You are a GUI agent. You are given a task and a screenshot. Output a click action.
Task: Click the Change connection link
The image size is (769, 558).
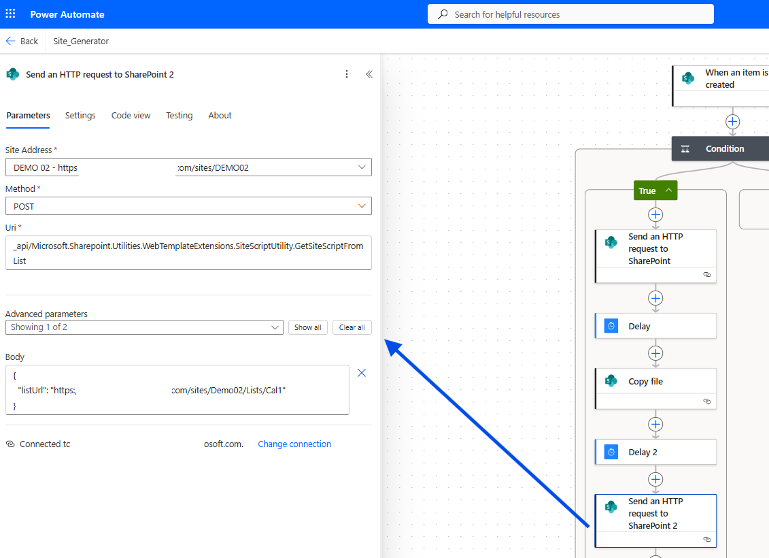click(294, 444)
